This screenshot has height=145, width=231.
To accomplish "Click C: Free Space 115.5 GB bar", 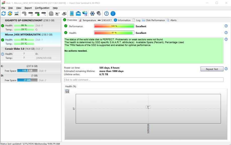I will 27,71.
